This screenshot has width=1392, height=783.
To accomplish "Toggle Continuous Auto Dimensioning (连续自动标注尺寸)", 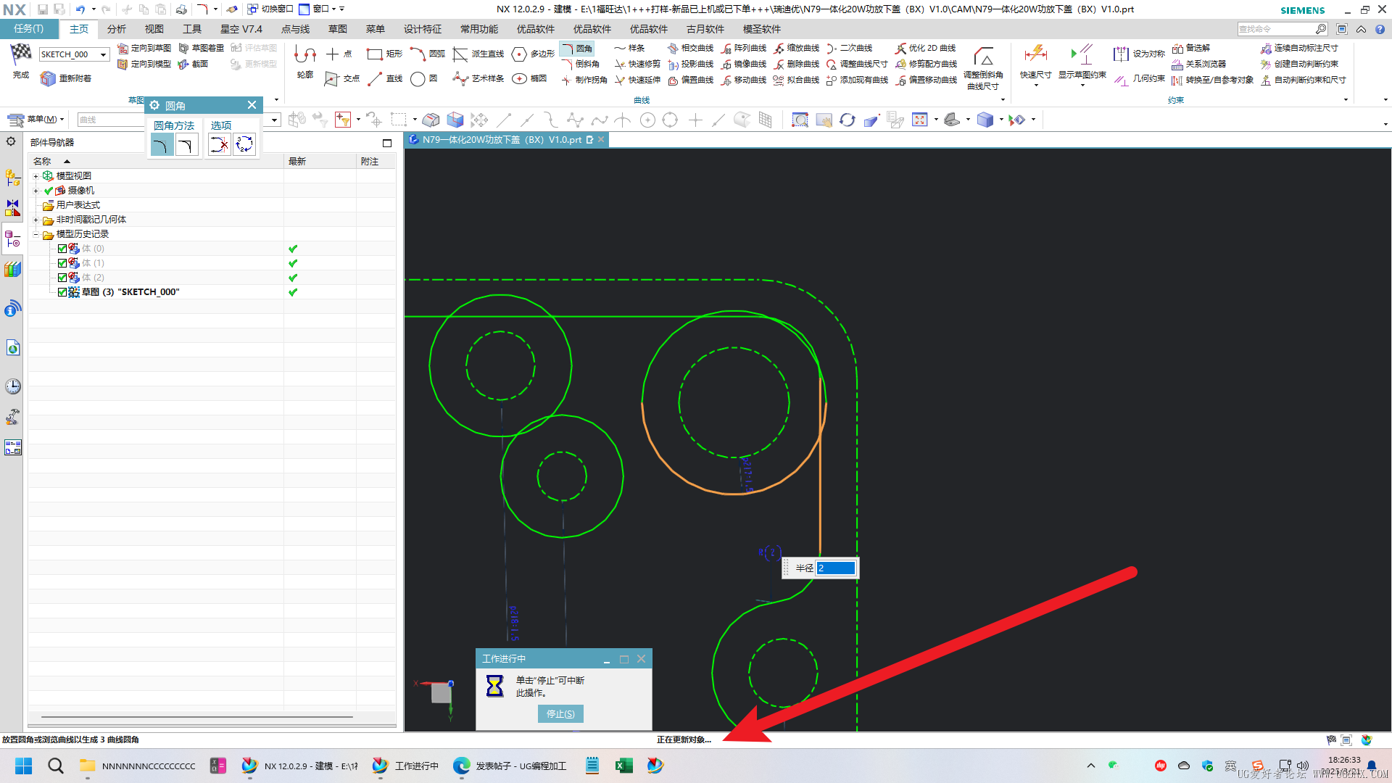I will (x=1299, y=48).
